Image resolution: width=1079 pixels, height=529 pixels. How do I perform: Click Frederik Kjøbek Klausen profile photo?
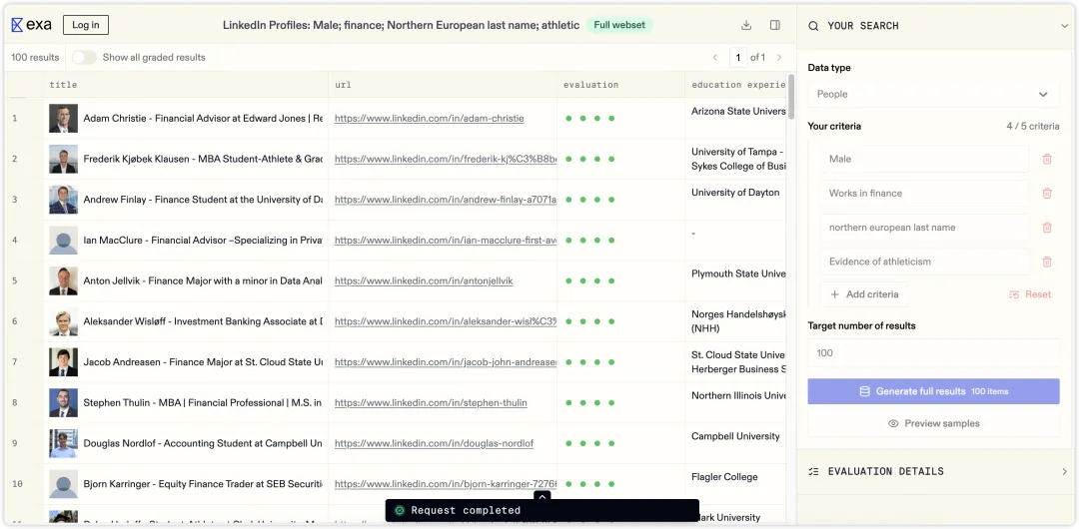tap(63, 159)
